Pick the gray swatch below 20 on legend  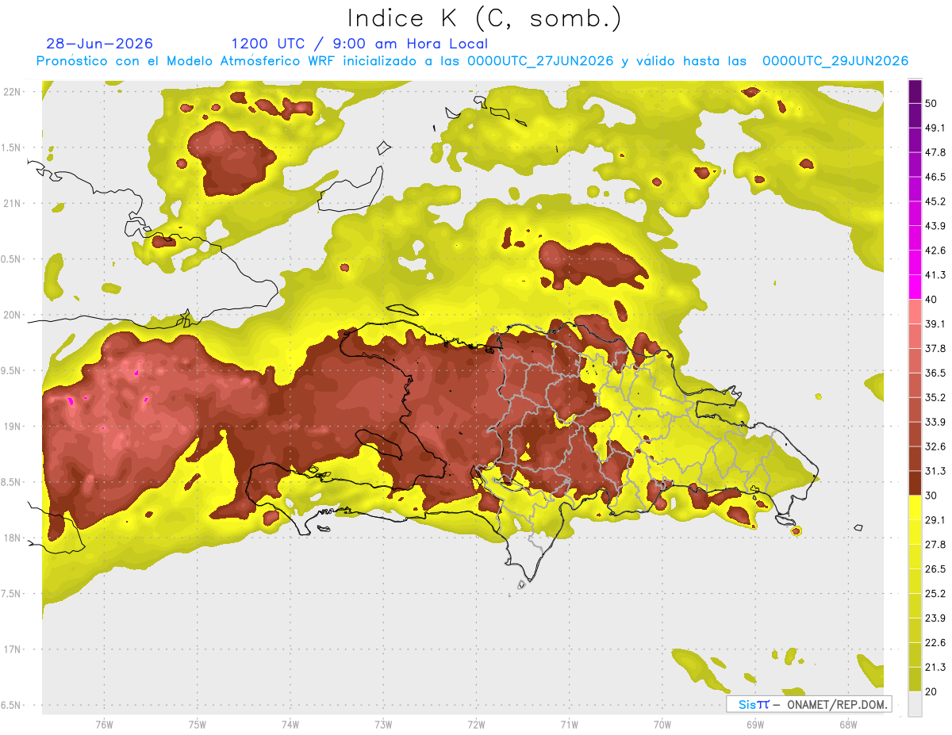[915, 703]
